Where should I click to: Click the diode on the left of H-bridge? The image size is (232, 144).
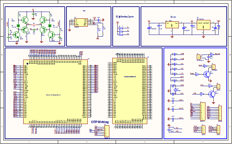[x=19, y=26]
